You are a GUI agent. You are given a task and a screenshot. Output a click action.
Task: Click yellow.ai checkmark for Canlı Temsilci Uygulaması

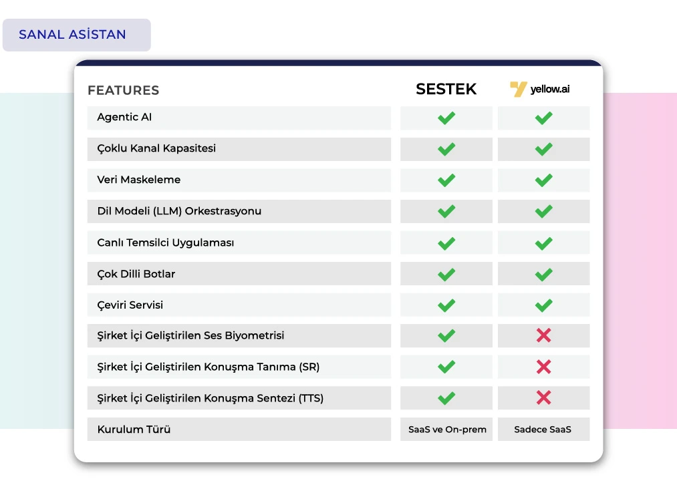click(543, 244)
